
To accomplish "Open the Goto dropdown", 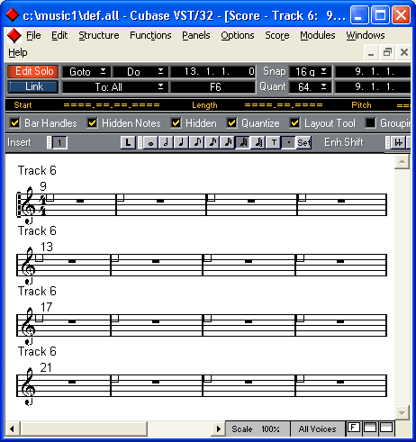I will coord(86,72).
